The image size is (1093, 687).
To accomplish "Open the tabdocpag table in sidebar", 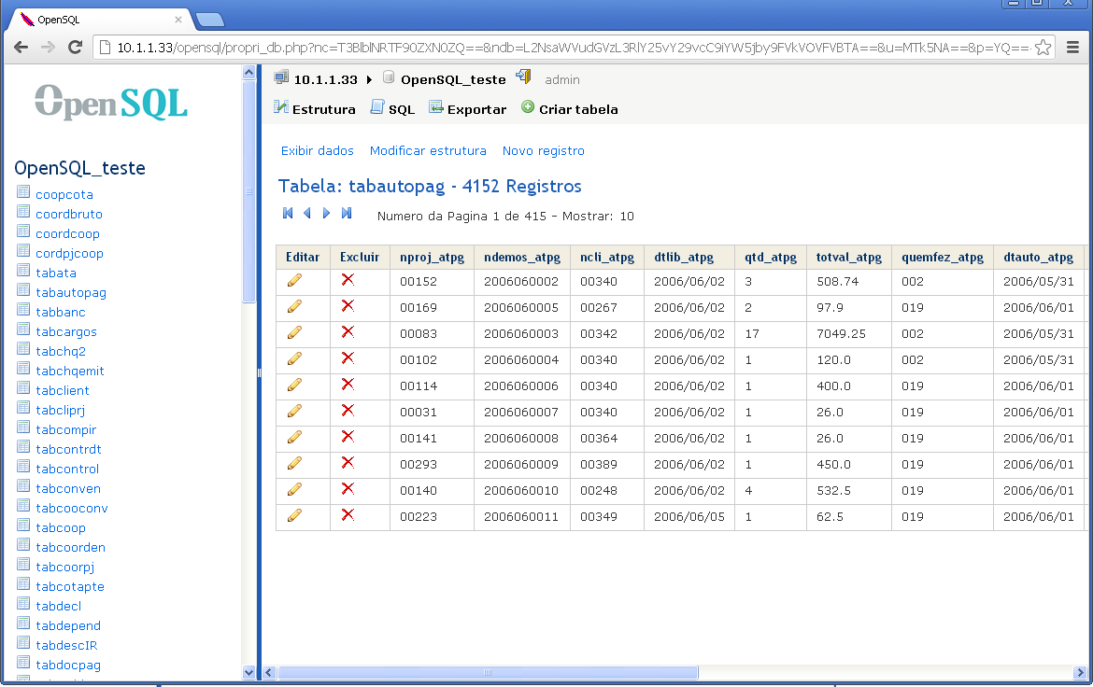I will click(x=68, y=665).
